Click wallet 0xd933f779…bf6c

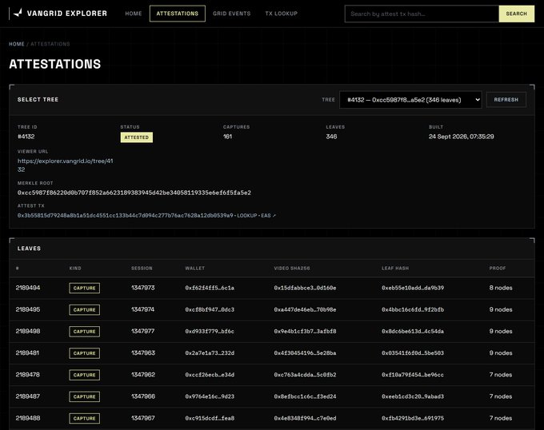210,331
